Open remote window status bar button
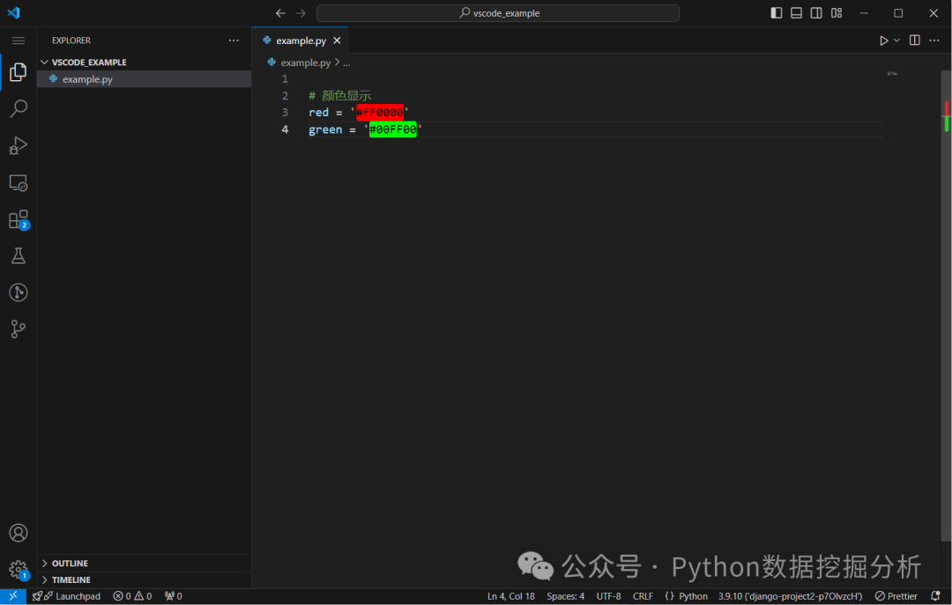The width and height of the screenshot is (952, 605). pyautogui.click(x=12, y=596)
